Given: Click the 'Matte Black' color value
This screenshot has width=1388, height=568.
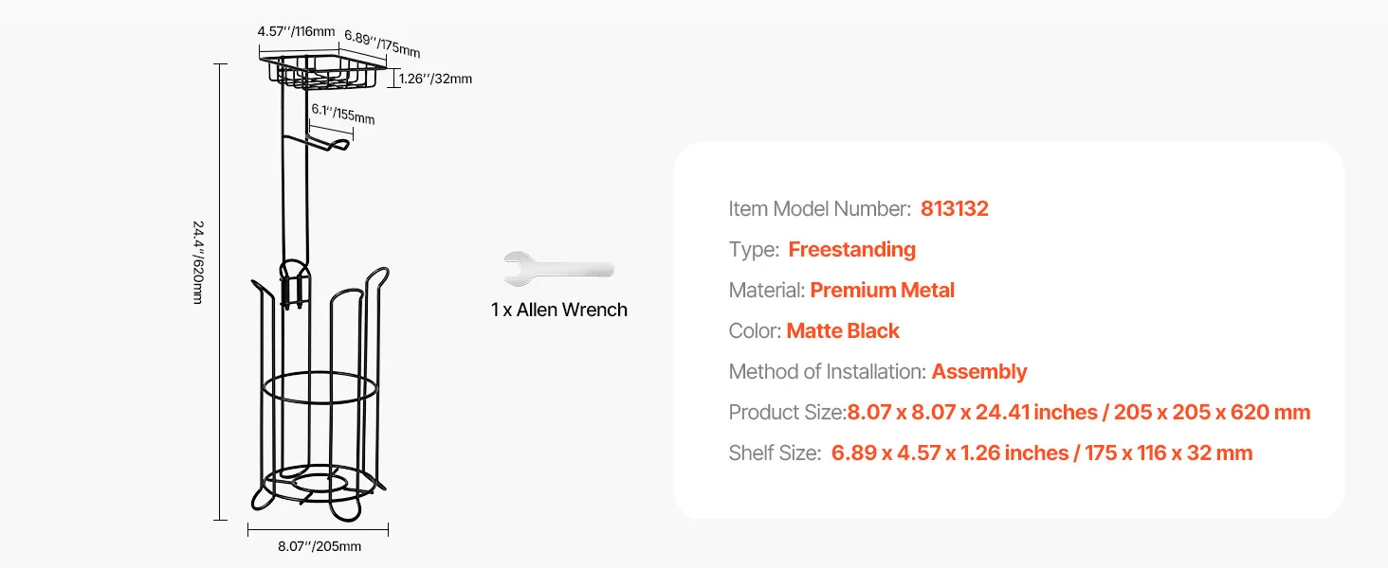Looking at the screenshot, I should pos(843,331).
